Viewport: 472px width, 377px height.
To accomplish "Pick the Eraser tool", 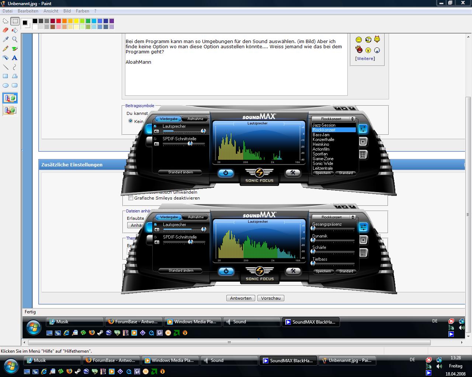I will (x=6, y=30).
